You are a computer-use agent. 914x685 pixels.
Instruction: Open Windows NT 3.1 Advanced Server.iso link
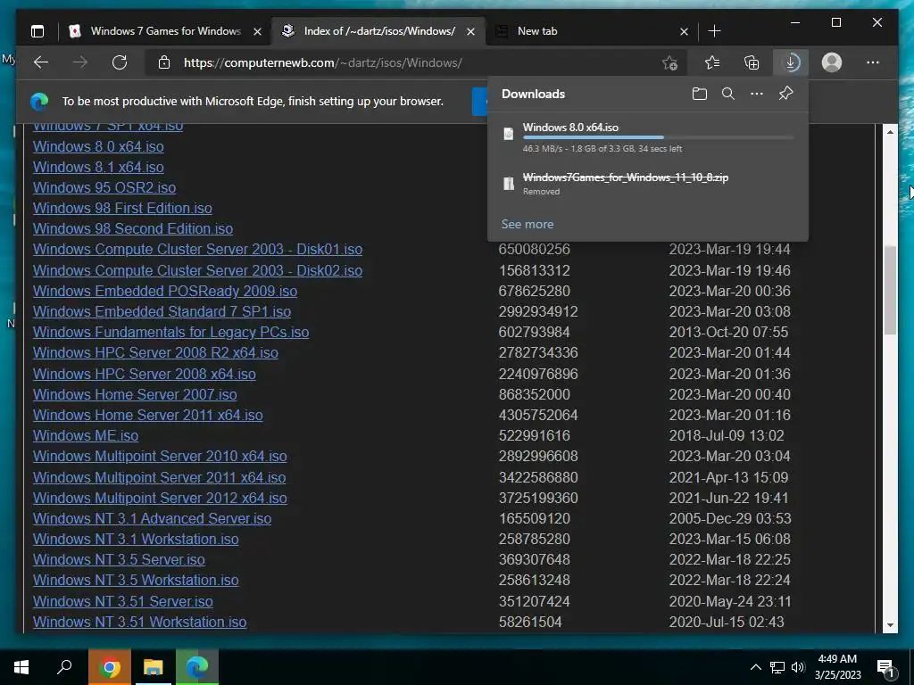tap(152, 518)
